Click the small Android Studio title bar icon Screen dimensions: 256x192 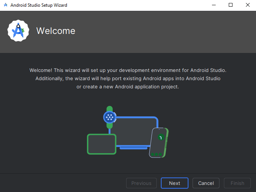pyautogui.click(x=6, y=5)
